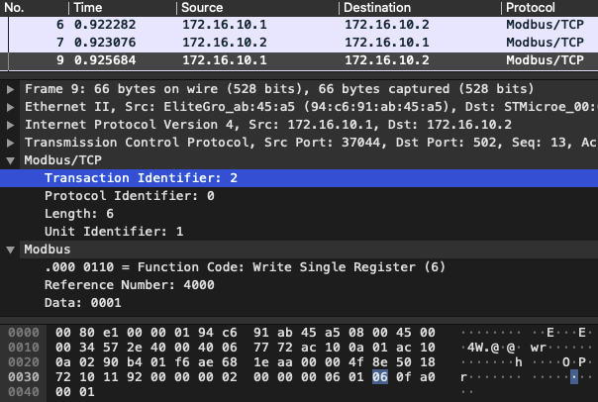
Task: Click the Modbus/TCP header label
Action: [63, 160]
